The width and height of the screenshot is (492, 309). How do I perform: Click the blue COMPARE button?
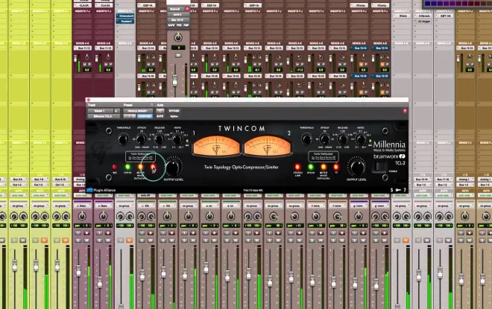pyautogui.click(x=145, y=116)
